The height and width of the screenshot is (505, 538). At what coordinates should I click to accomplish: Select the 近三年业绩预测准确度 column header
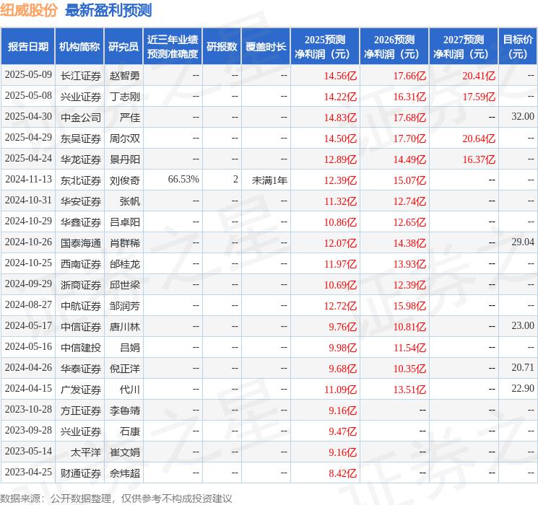point(173,46)
